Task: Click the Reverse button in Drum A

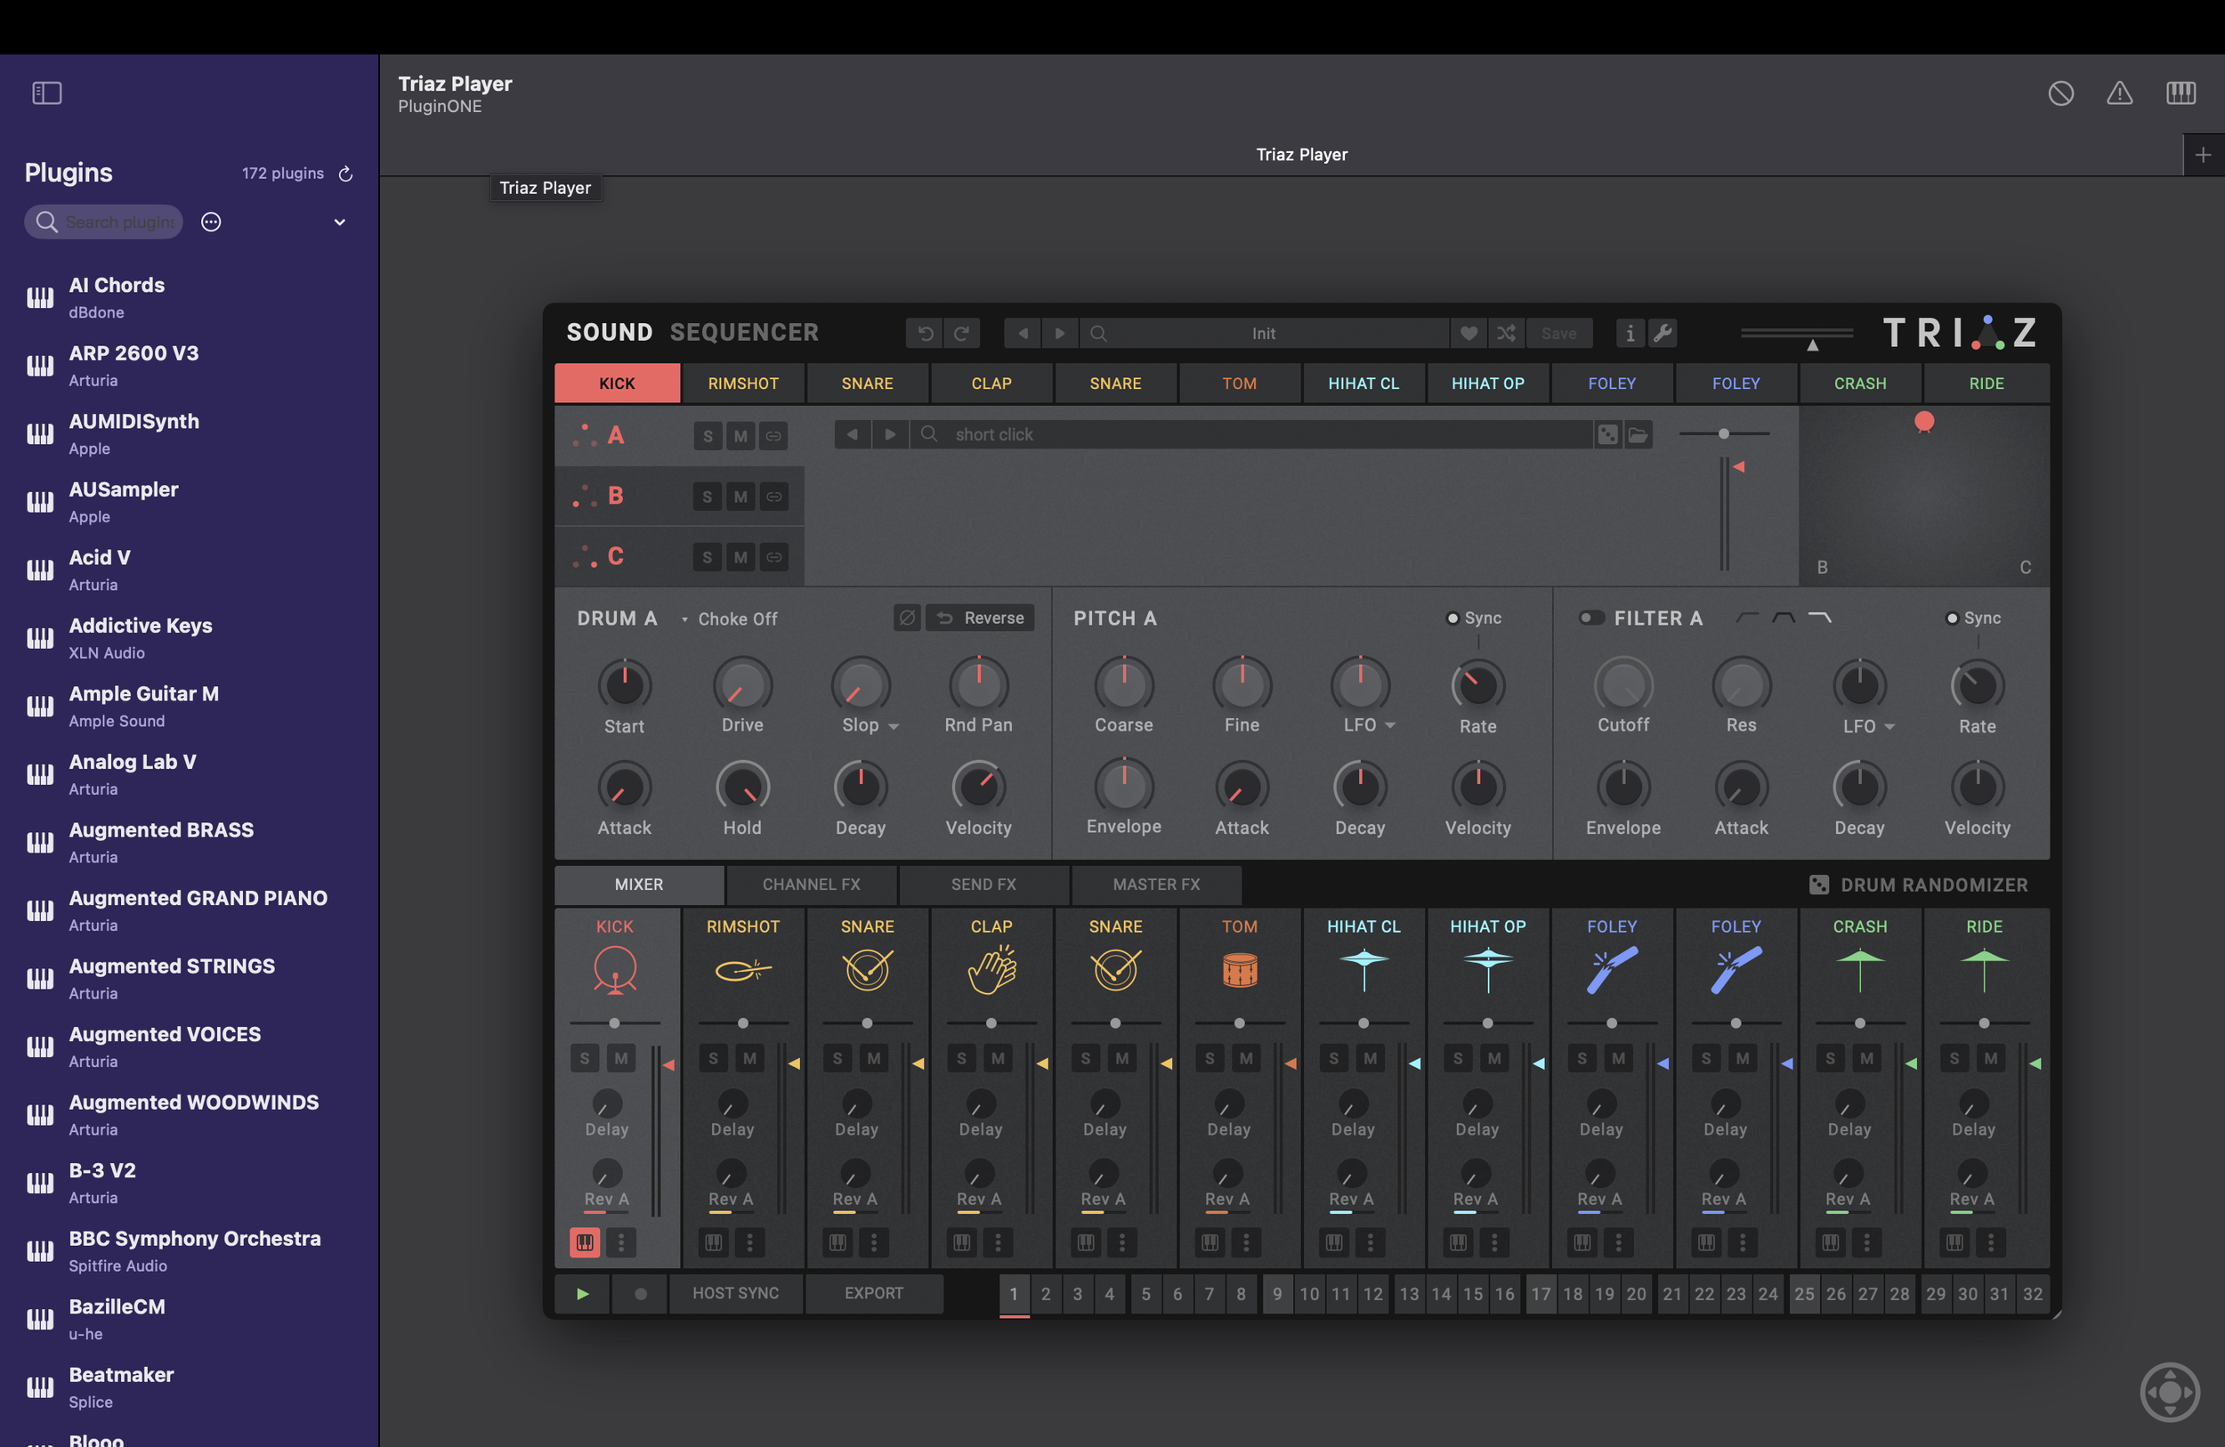Action: click(980, 618)
